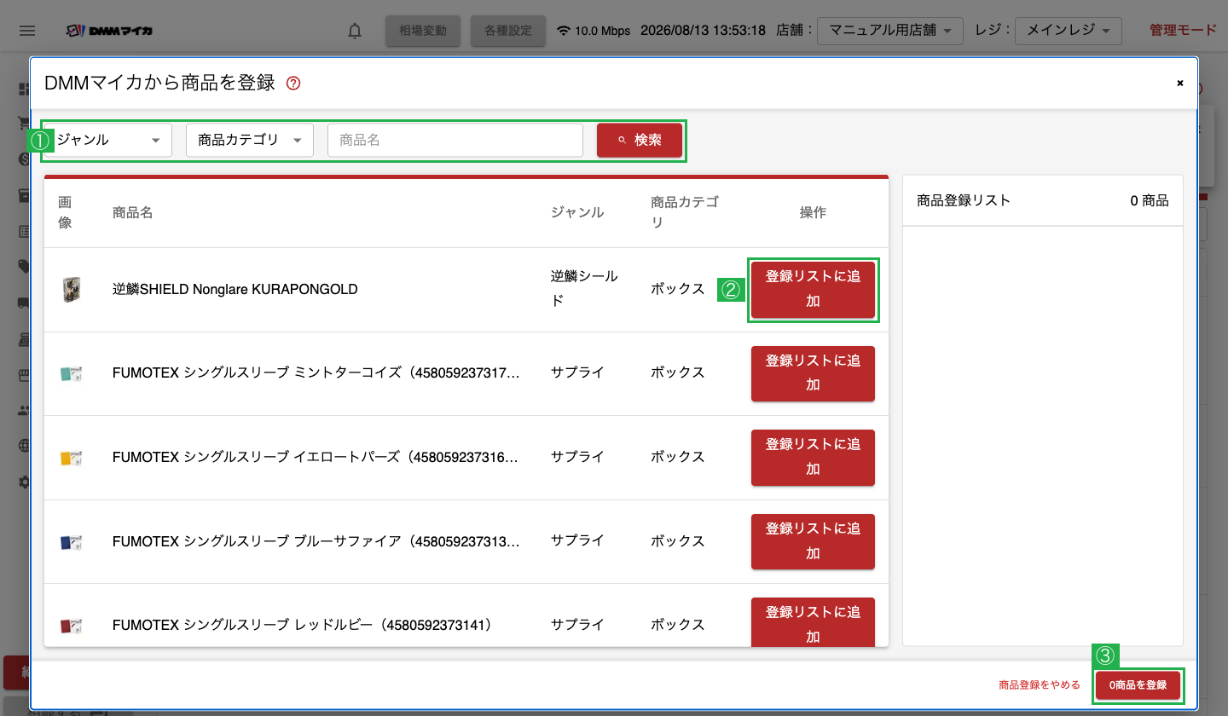Click the レッドルビー sleeve product image

[x=72, y=626]
